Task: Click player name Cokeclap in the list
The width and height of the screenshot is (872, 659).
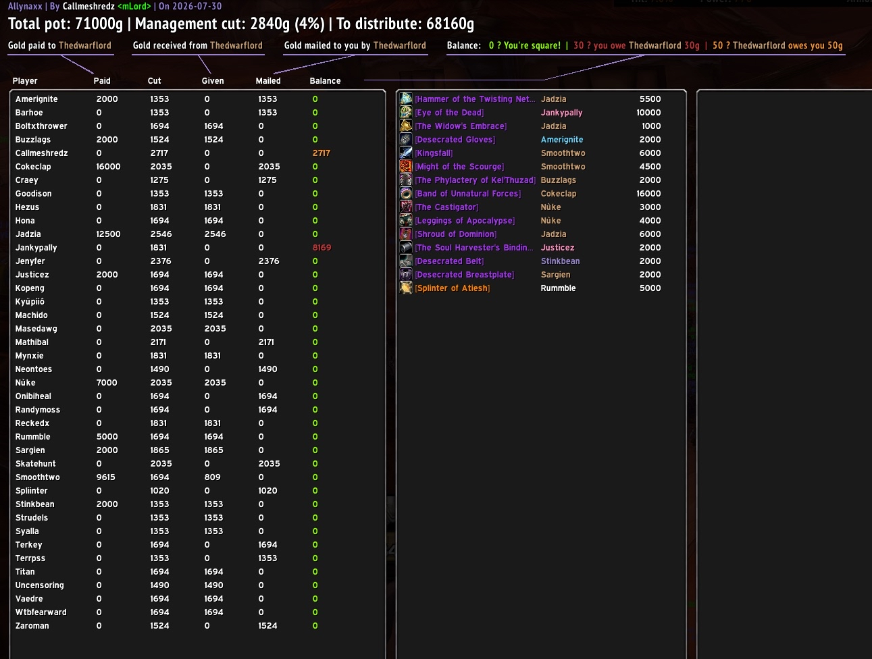Action: 33,167
